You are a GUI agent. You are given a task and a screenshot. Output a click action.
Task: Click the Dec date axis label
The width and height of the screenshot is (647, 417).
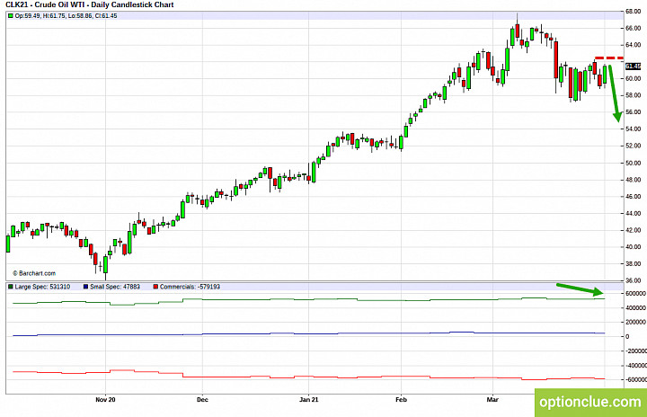pos(202,400)
